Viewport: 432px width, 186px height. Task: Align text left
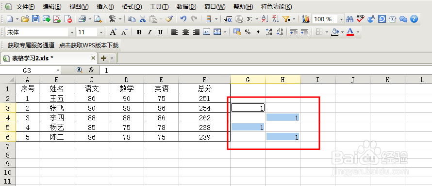coord(174,32)
